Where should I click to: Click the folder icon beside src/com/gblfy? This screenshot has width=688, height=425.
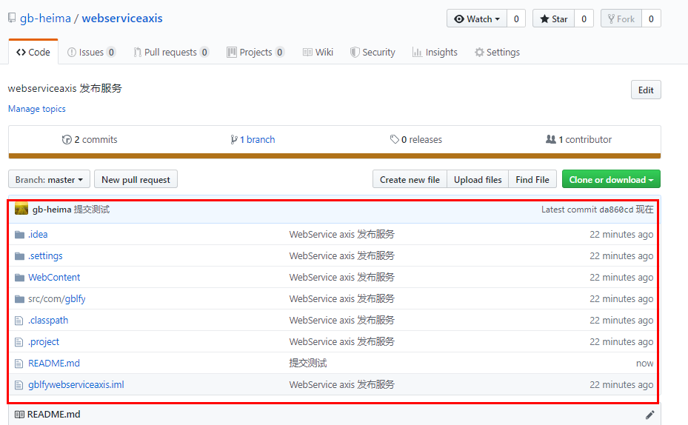tap(19, 299)
